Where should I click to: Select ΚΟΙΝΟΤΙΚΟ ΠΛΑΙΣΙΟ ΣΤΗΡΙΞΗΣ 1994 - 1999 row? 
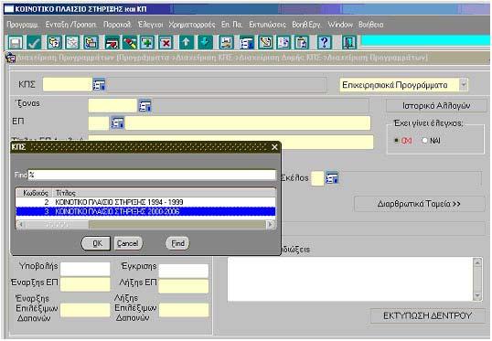(x=146, y=202)
